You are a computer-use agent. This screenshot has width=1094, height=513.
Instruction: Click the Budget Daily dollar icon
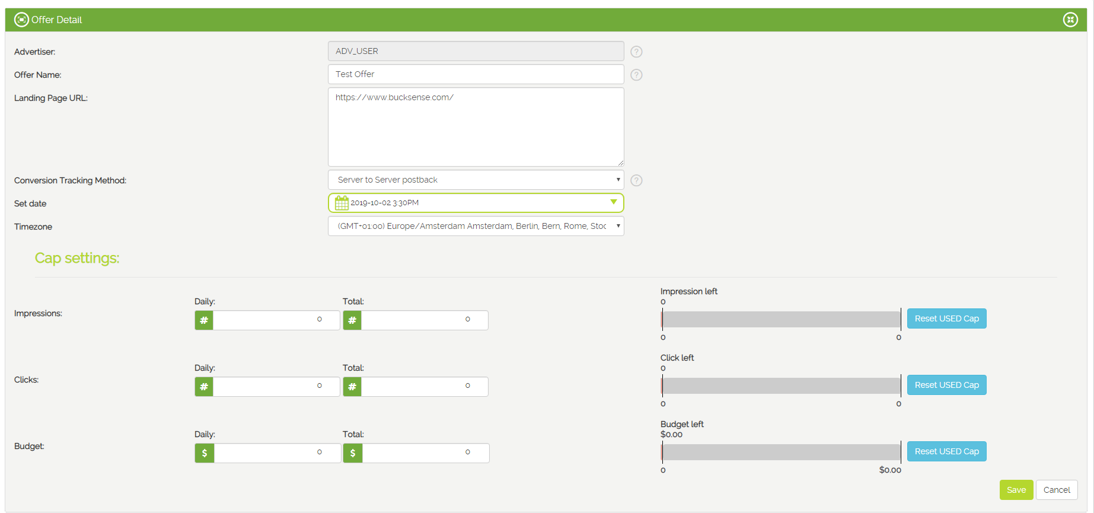pos(205,453)
